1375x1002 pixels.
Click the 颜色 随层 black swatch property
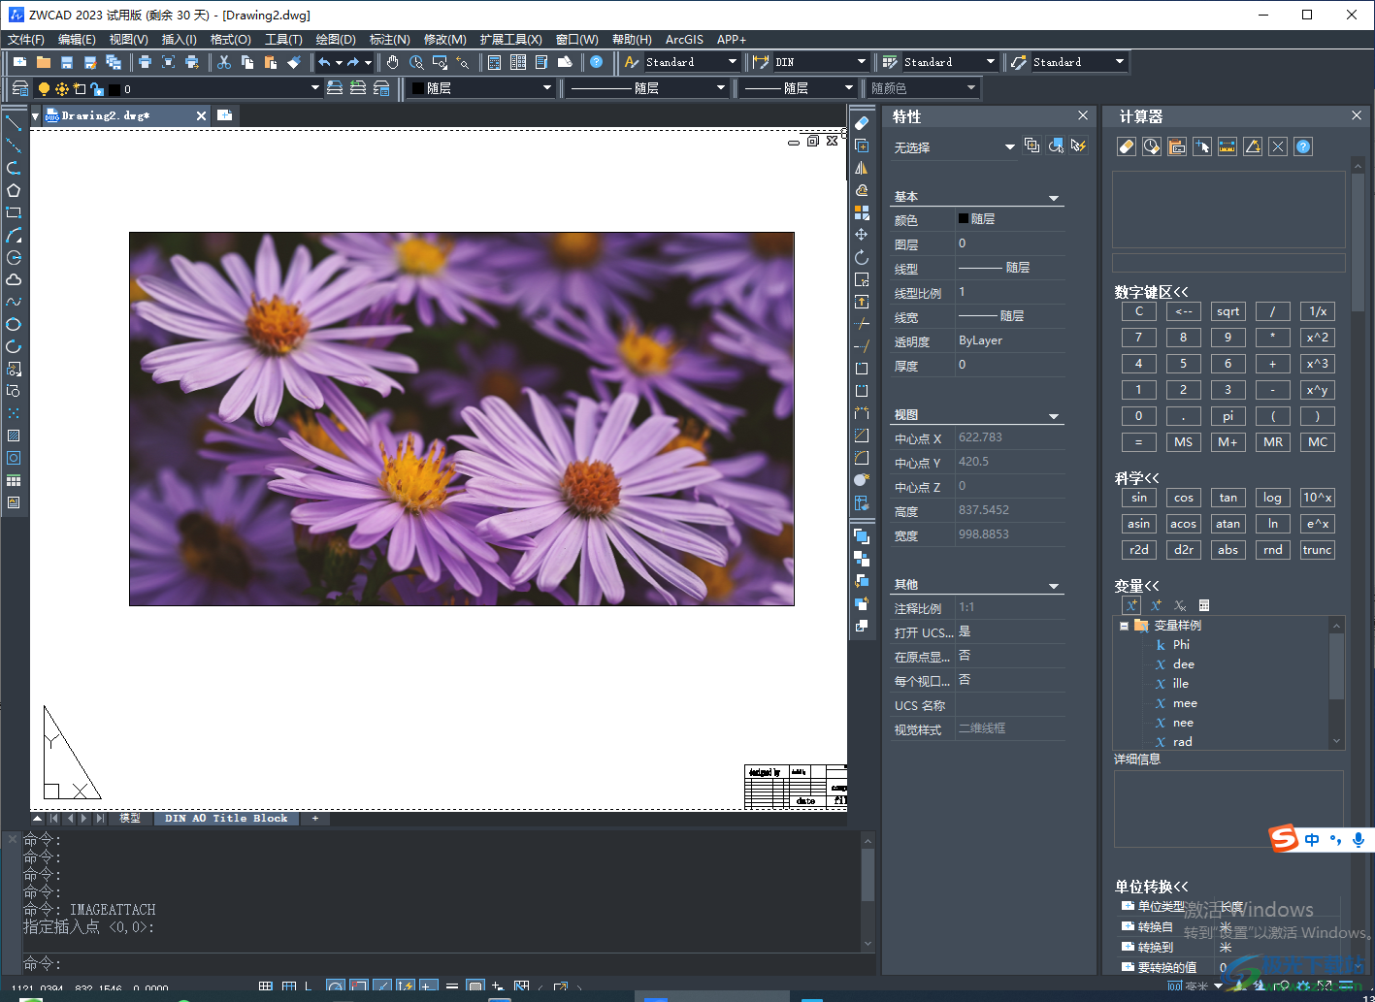tap(964, 219)
